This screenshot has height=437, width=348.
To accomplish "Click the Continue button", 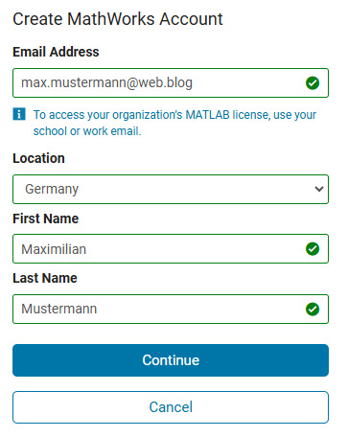I will pos(171,360).
